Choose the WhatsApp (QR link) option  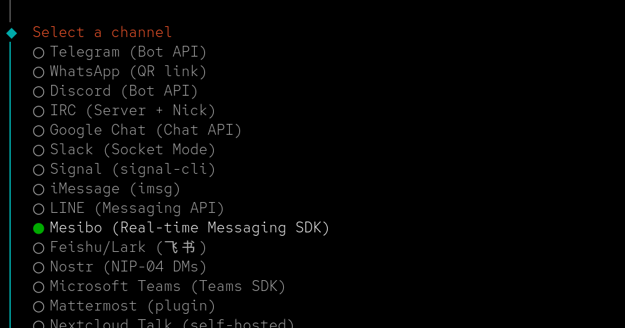(x=38, y=72)
